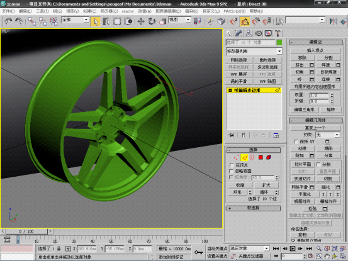This screenshot has width=348, height=261.
Task: Open the 修改器列表 dropdown
Action: [254, 51]
